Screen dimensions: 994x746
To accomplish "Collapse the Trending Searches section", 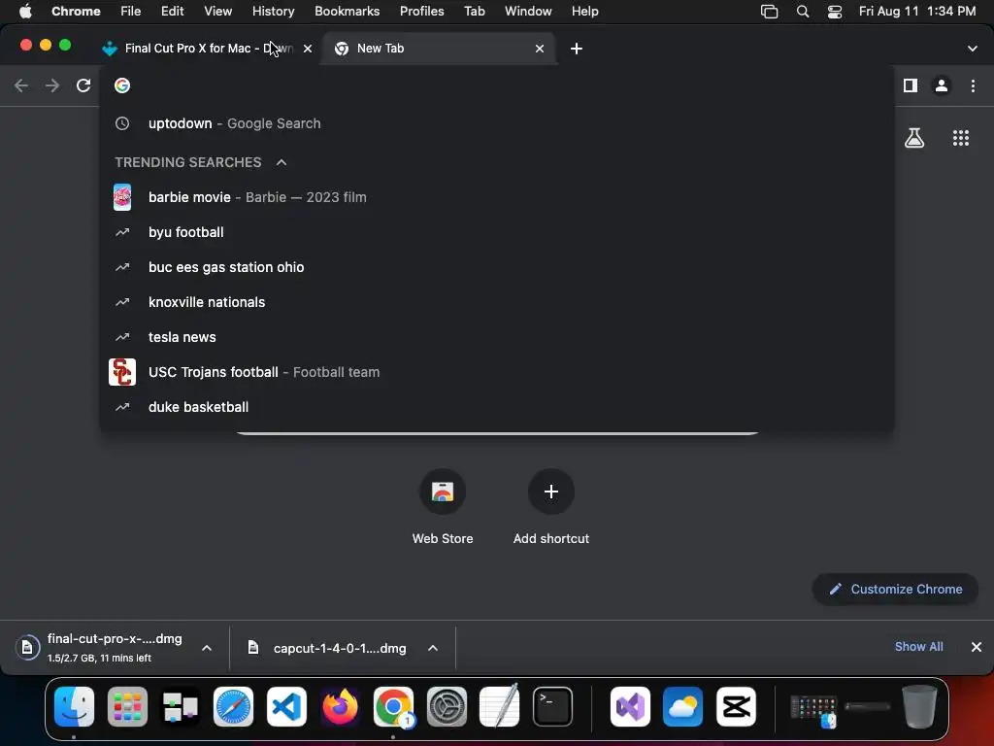I will pos(282,162).
